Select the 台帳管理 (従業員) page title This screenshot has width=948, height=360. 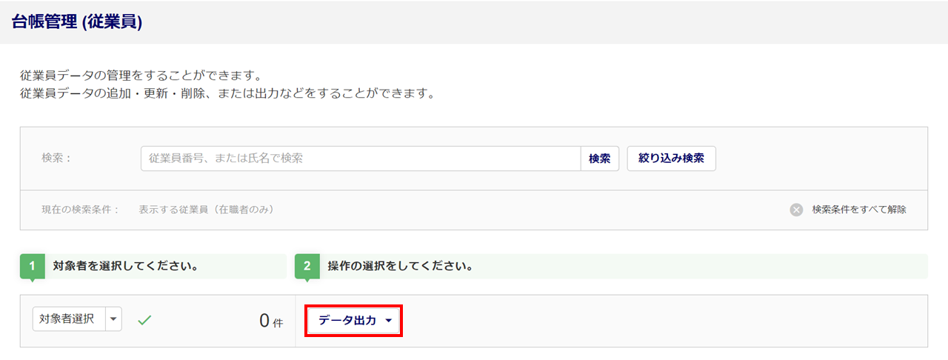tap(77, 22)
